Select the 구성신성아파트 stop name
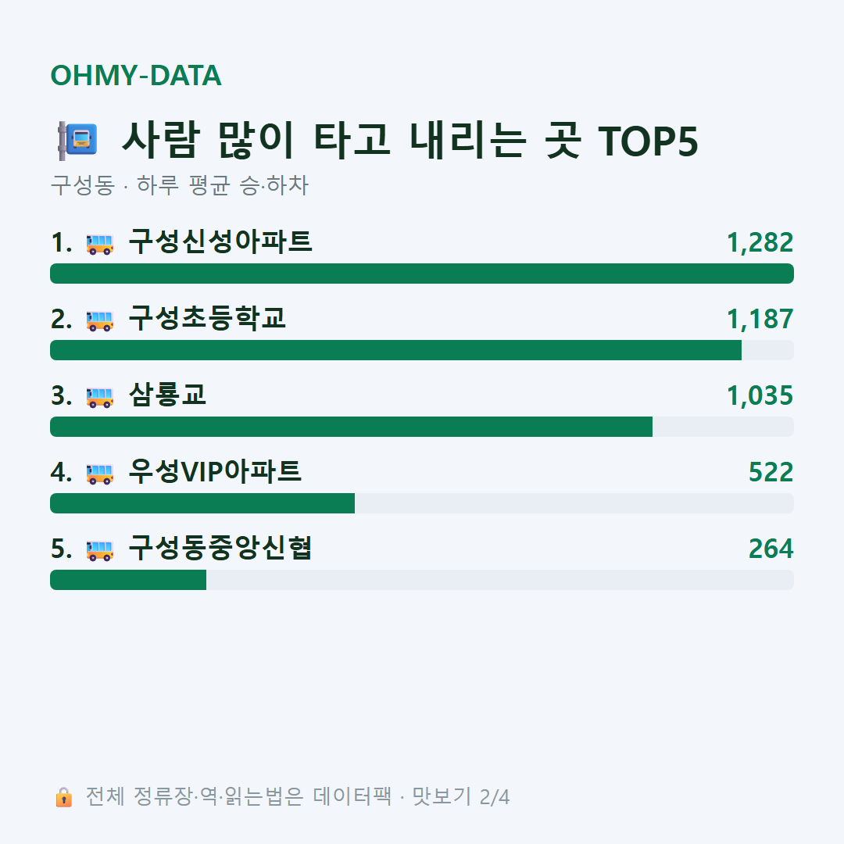This screenshot has height=844, width=844. pyautogui.click(x=220, y=241)
